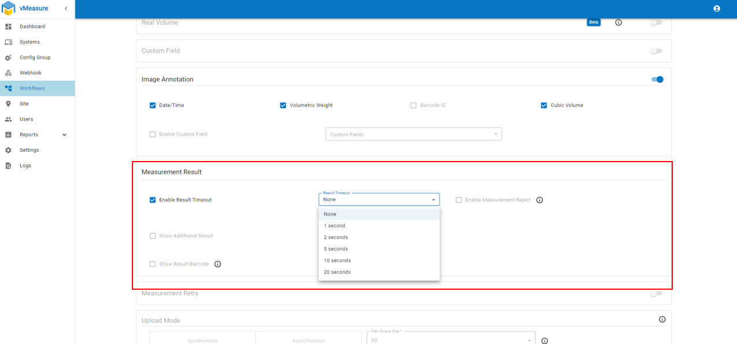737x344 pixels.
Task: Click the Site location pin icon
Action: point(8,104)
